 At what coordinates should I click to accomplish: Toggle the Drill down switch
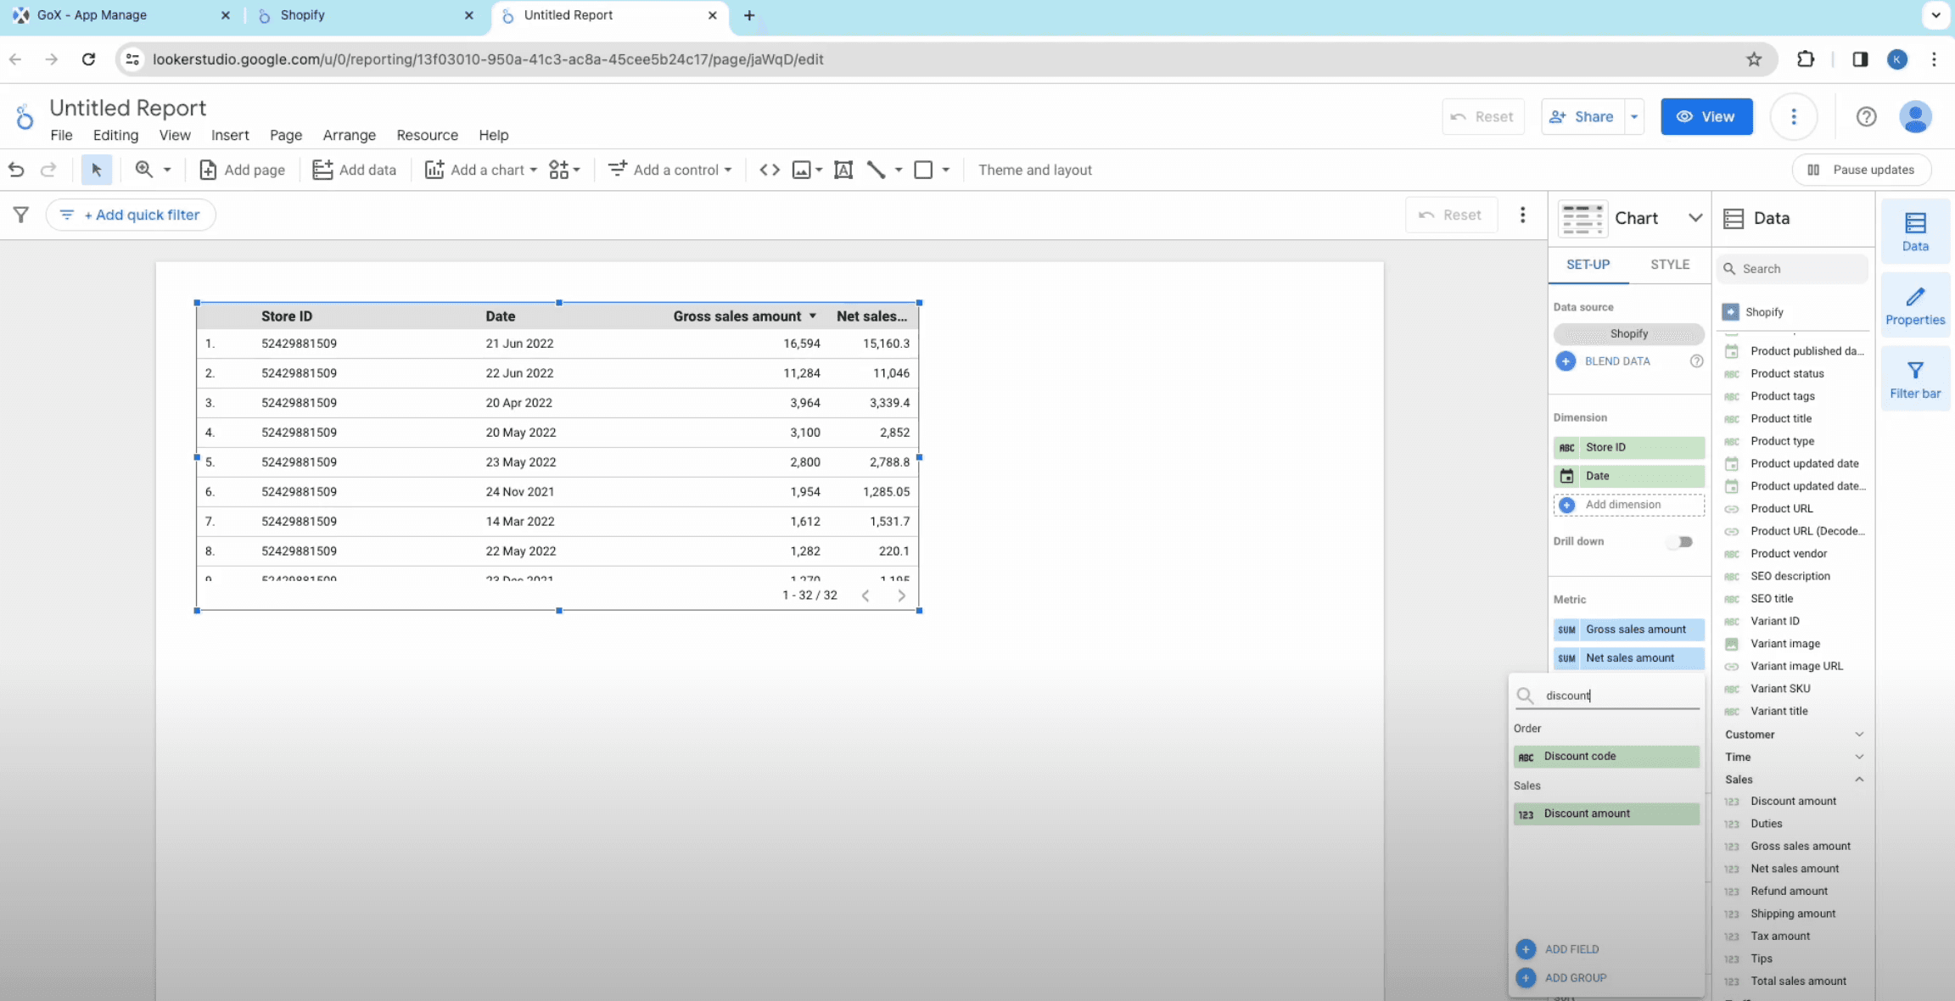[1682, 541]
